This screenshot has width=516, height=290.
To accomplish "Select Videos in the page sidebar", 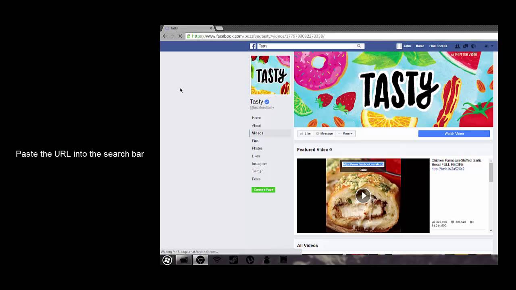I will coord(258,133).
